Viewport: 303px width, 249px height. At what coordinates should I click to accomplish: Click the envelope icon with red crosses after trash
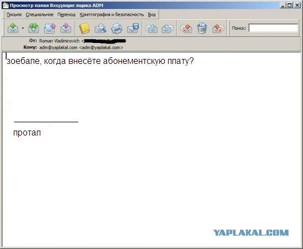218,28
